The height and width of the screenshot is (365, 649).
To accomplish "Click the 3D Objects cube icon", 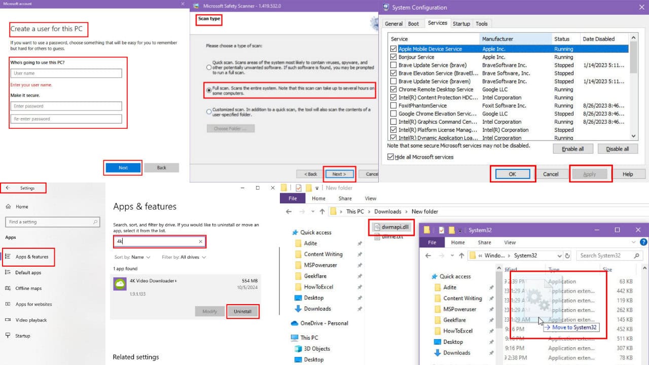I will [299, 349].
